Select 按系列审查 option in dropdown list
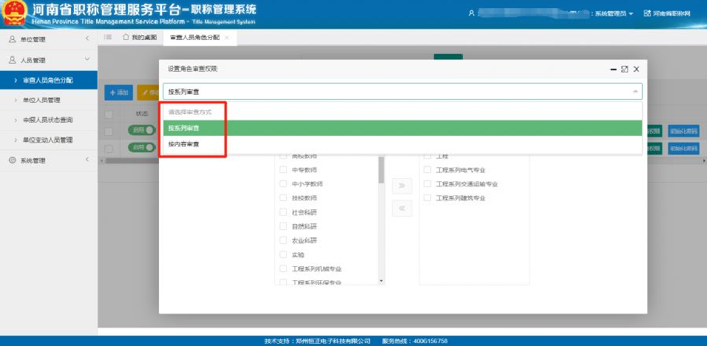The width and height of the screenshot is (707, 346). pyautogui.click(x=402, y=128)
